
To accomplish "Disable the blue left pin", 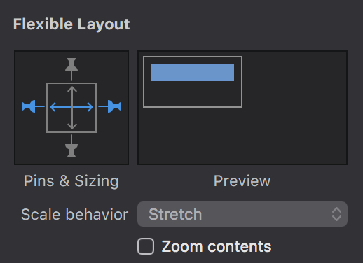I will 33,106.
